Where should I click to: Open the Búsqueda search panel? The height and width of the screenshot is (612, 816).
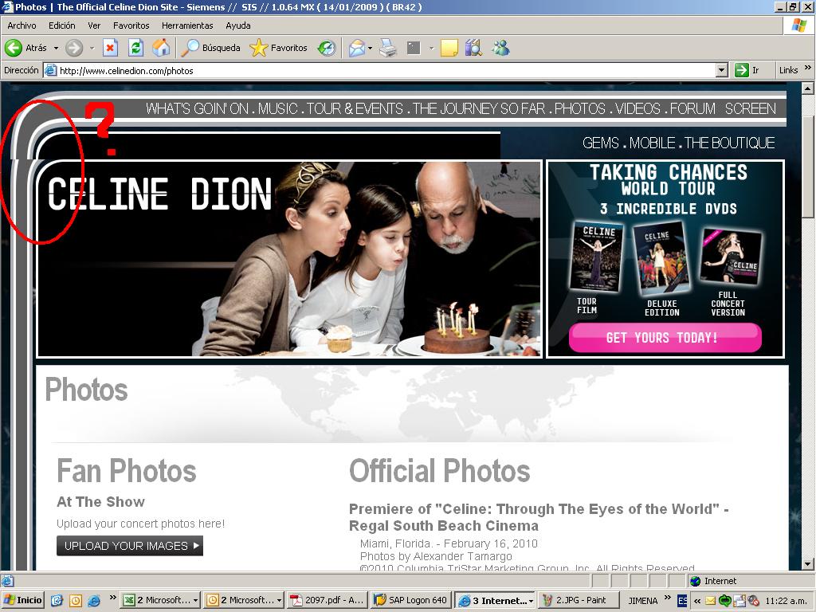[x=210, y=48]
